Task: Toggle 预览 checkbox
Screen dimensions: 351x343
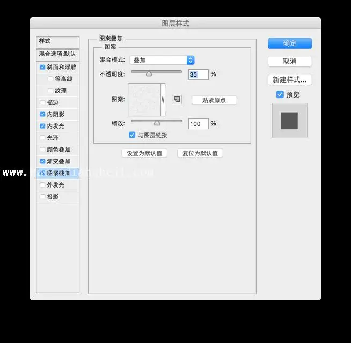Action: coord(280,94)
